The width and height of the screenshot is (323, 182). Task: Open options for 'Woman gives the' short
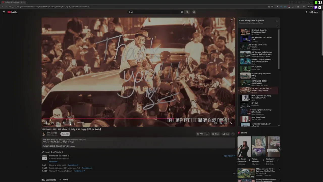264,160
